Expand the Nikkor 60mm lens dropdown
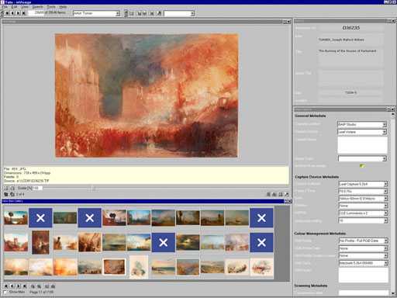 tap(385, 199)
